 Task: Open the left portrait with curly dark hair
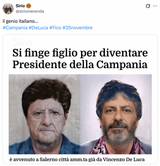tap(44, 114)
